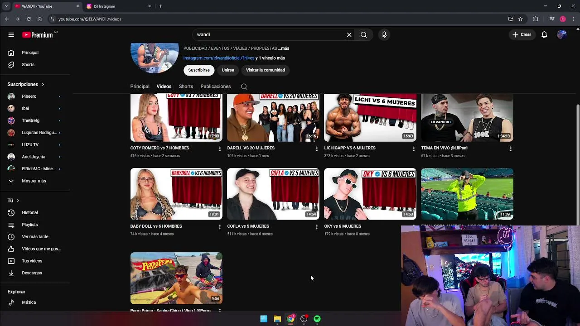Open the account avatar menu
Screen dimensions: 580x326
pyautogui.click(x=561, y=35)
